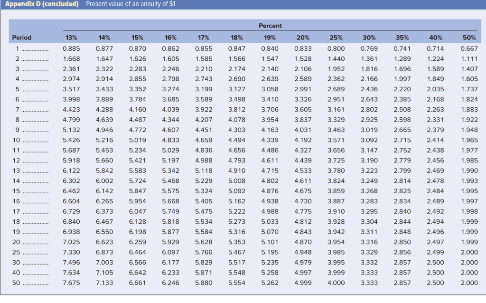
Task: Click value 5.316 in period 19
Action: (237, 232)
